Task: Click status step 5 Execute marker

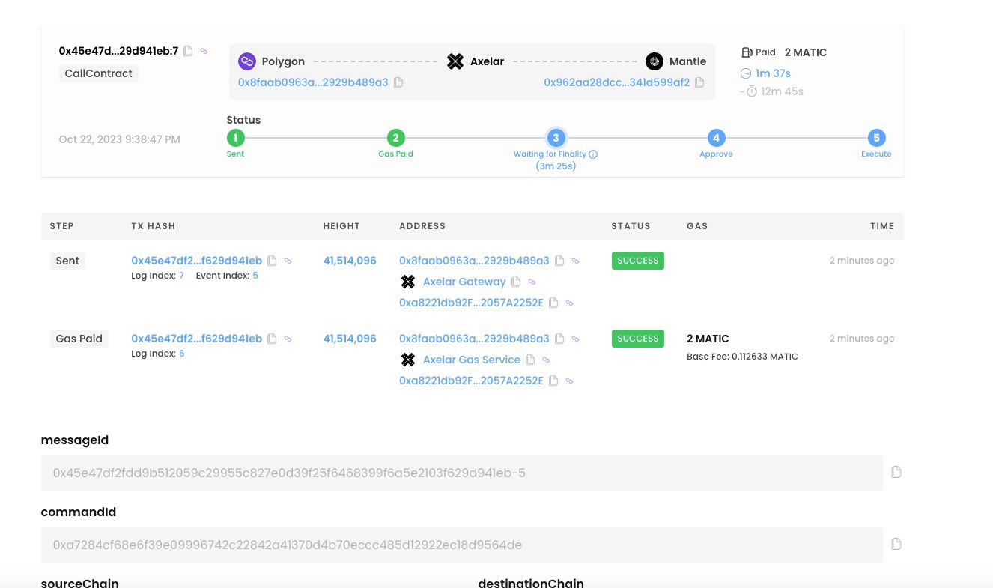Action: [876, 138]
